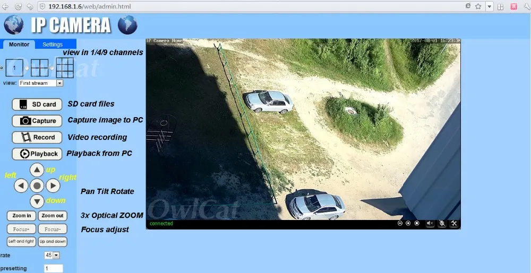Pan the camera right with the right arrow

(53, 186)
